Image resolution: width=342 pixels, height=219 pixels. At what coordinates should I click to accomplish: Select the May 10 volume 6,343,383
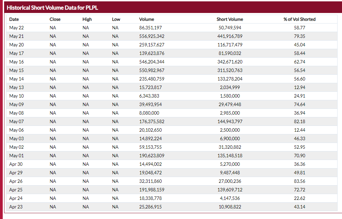149,96
